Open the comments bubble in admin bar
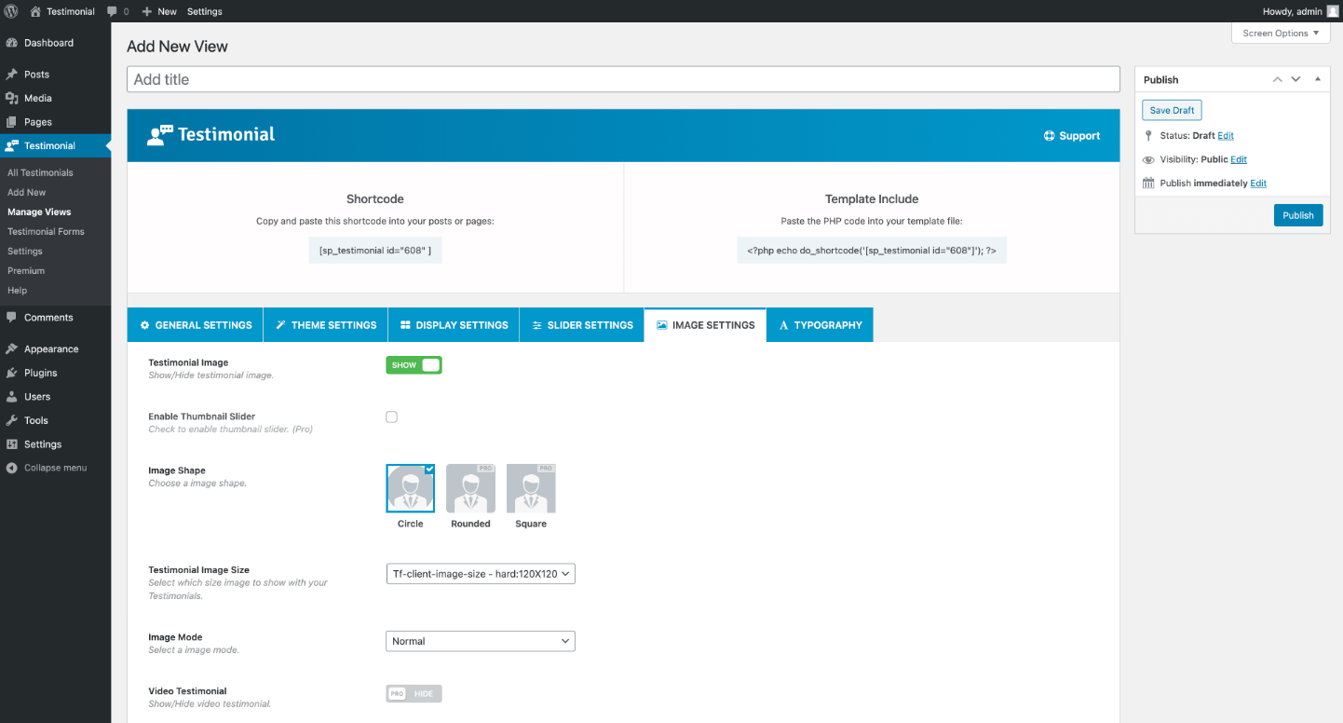This screenshot has height=723, width=1343. pyautogui.click(x=112, y=12)
